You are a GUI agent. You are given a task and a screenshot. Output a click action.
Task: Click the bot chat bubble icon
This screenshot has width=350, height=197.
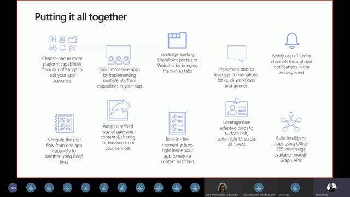click(x=237, y=54)
